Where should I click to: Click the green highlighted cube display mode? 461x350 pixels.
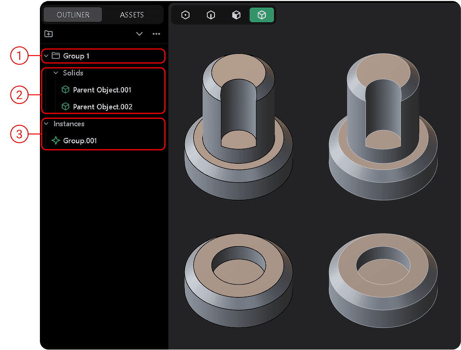pyautogui.click(x=262, y=15)
